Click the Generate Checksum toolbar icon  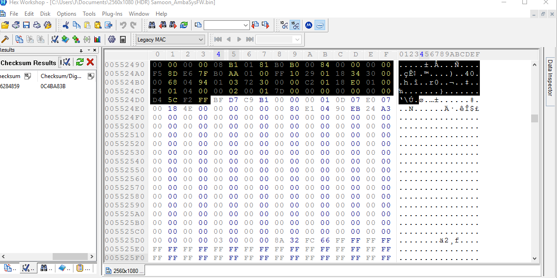[x=55, y=40]
